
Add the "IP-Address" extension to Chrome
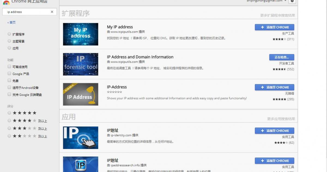click(x=274, y=87)
